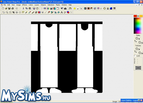
Task: Swap foreground and background colors arrow
Action: click(x=138, y=16)
